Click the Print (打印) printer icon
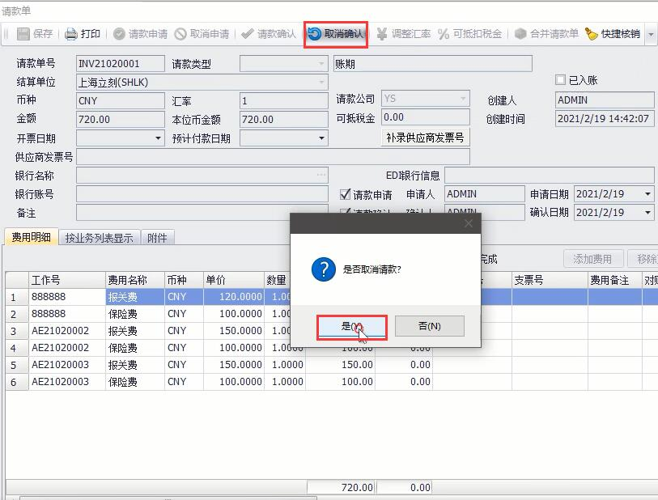The height and width of the screenshot is (500, 658). pyautogui.click(x=71, y=34)
